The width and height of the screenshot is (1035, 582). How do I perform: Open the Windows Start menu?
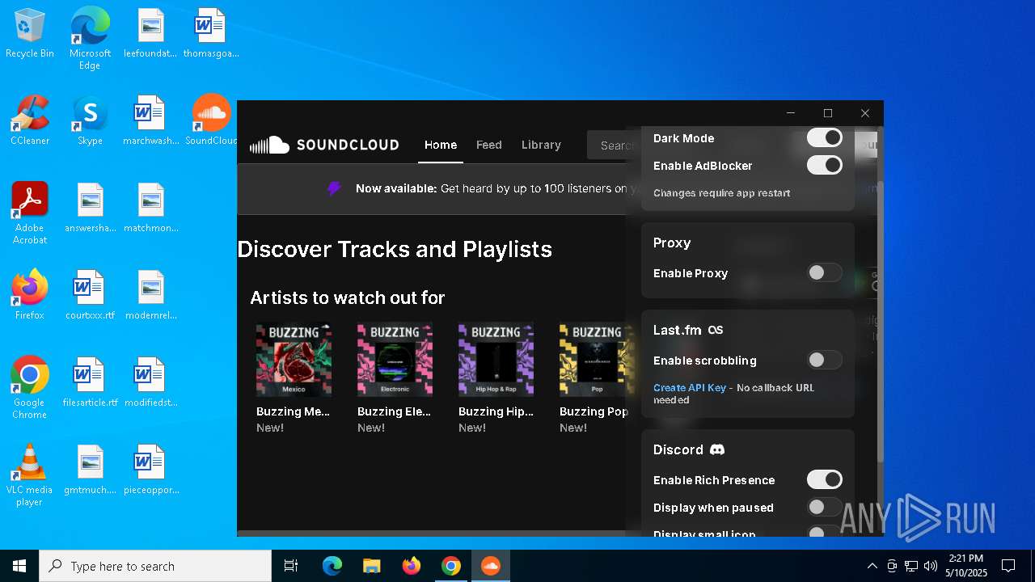(19, 566)
